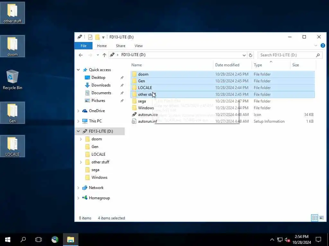Screen dimensions: 329x246
Task: Select the other stuff desktop folder
Action: tap(13, 13)
